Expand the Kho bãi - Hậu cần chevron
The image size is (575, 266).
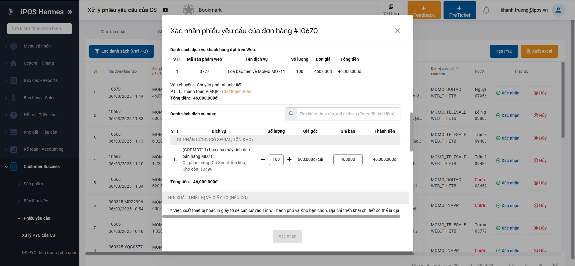tap(6, 132)
